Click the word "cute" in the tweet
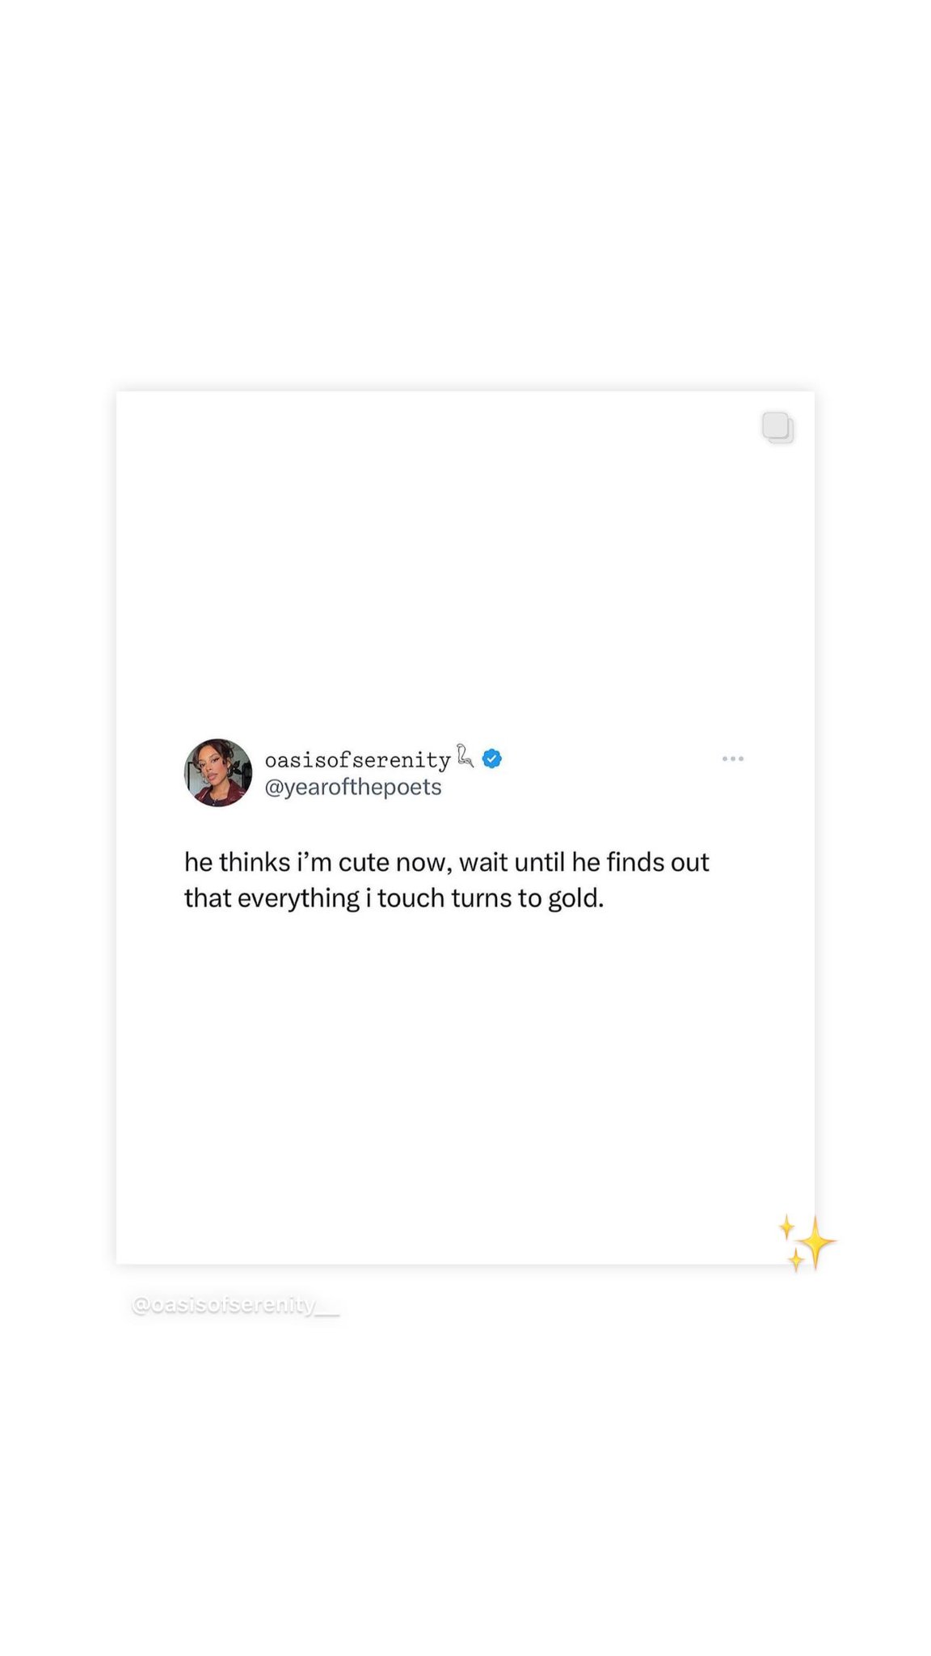931x1656 pixels. 364,863
